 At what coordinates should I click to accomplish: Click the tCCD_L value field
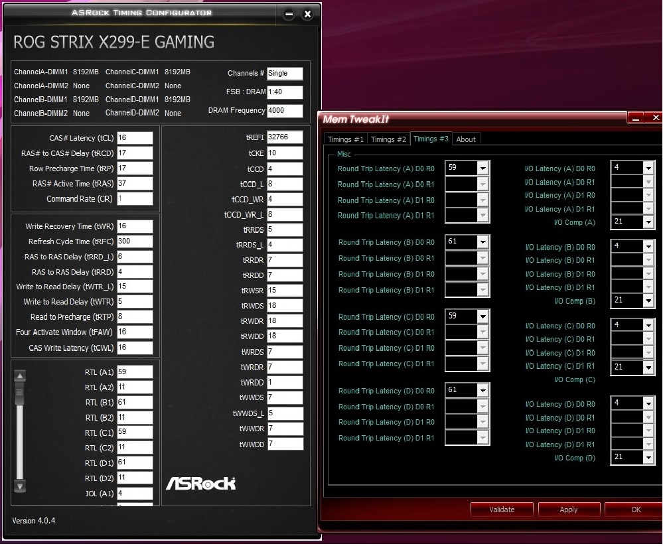click(285, 184)
